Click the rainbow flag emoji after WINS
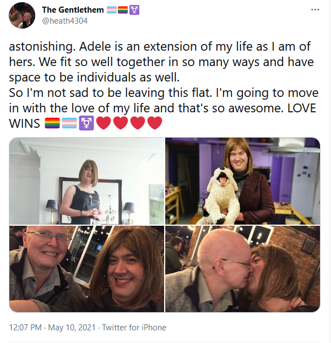The width and height of the screenshot is (331, 343). point(52,123)
